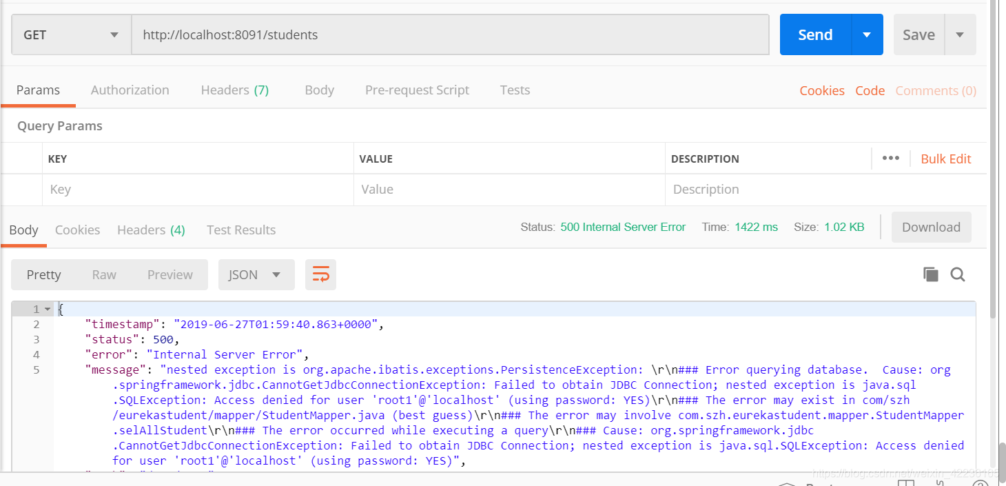This screenshot has width=1006, height=486.
Task: Open the three-dots column options
Action: click(x=890, y=159)
